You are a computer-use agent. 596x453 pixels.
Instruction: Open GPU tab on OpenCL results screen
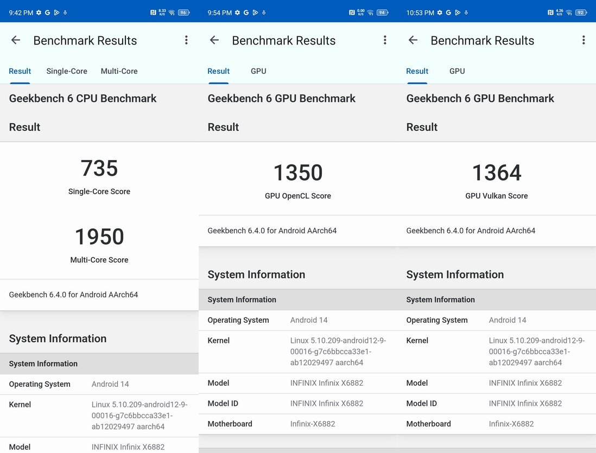click(x=258, y=71)
